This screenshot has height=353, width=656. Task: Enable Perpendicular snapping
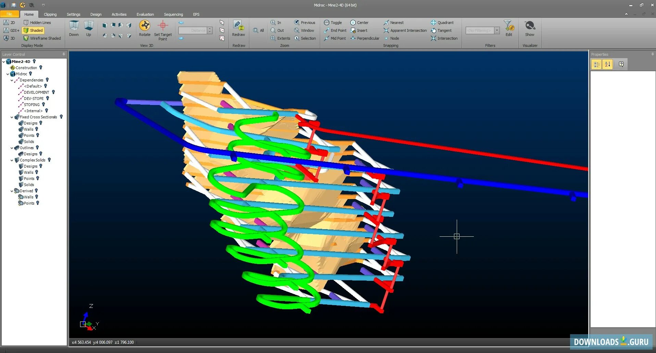point(365,38)
